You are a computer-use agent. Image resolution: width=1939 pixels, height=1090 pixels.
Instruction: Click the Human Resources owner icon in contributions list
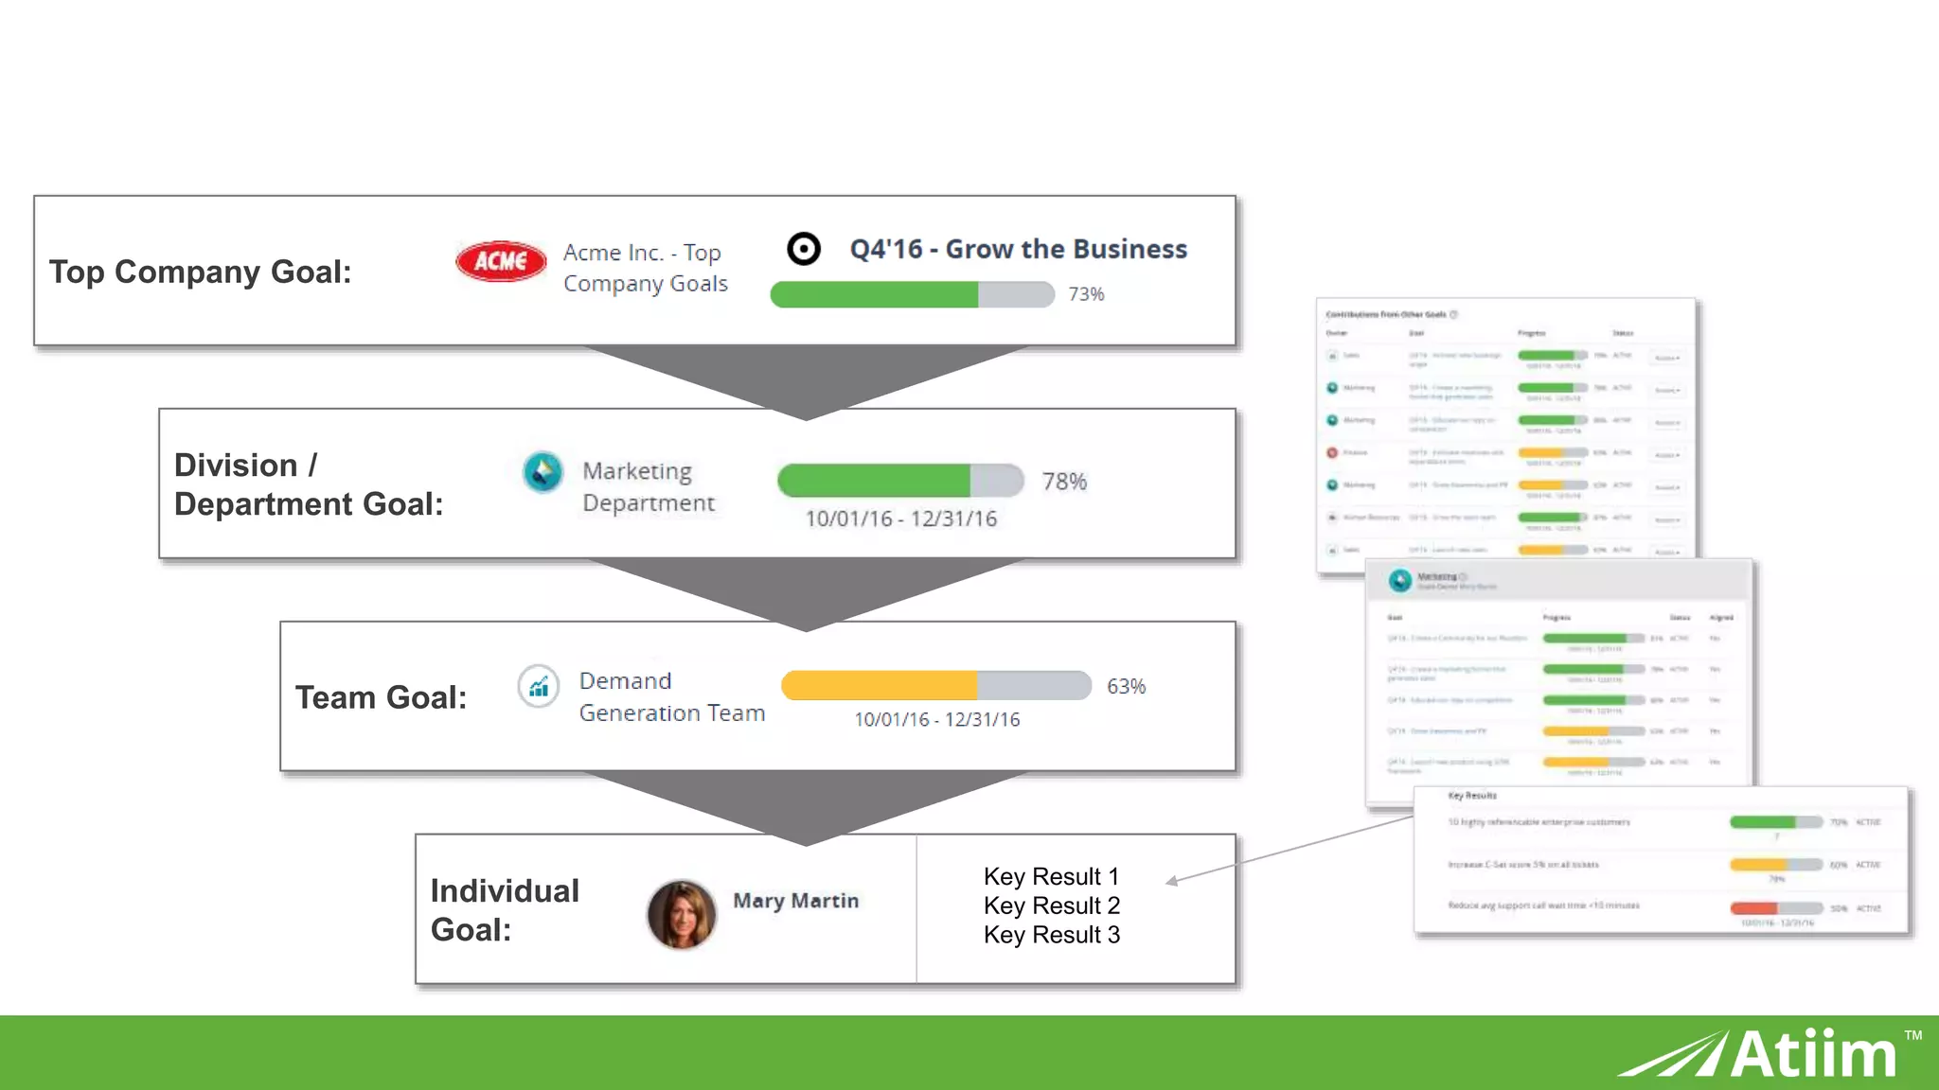pos(1332,518)
